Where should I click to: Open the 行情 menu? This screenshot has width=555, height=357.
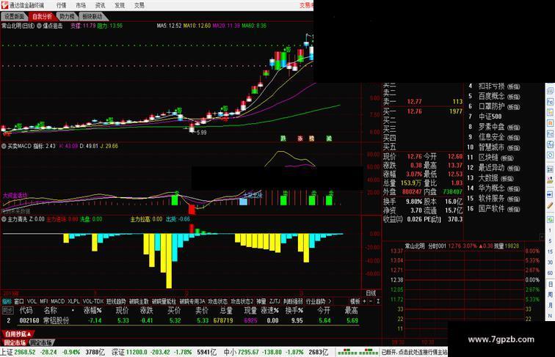click(62, 5)
